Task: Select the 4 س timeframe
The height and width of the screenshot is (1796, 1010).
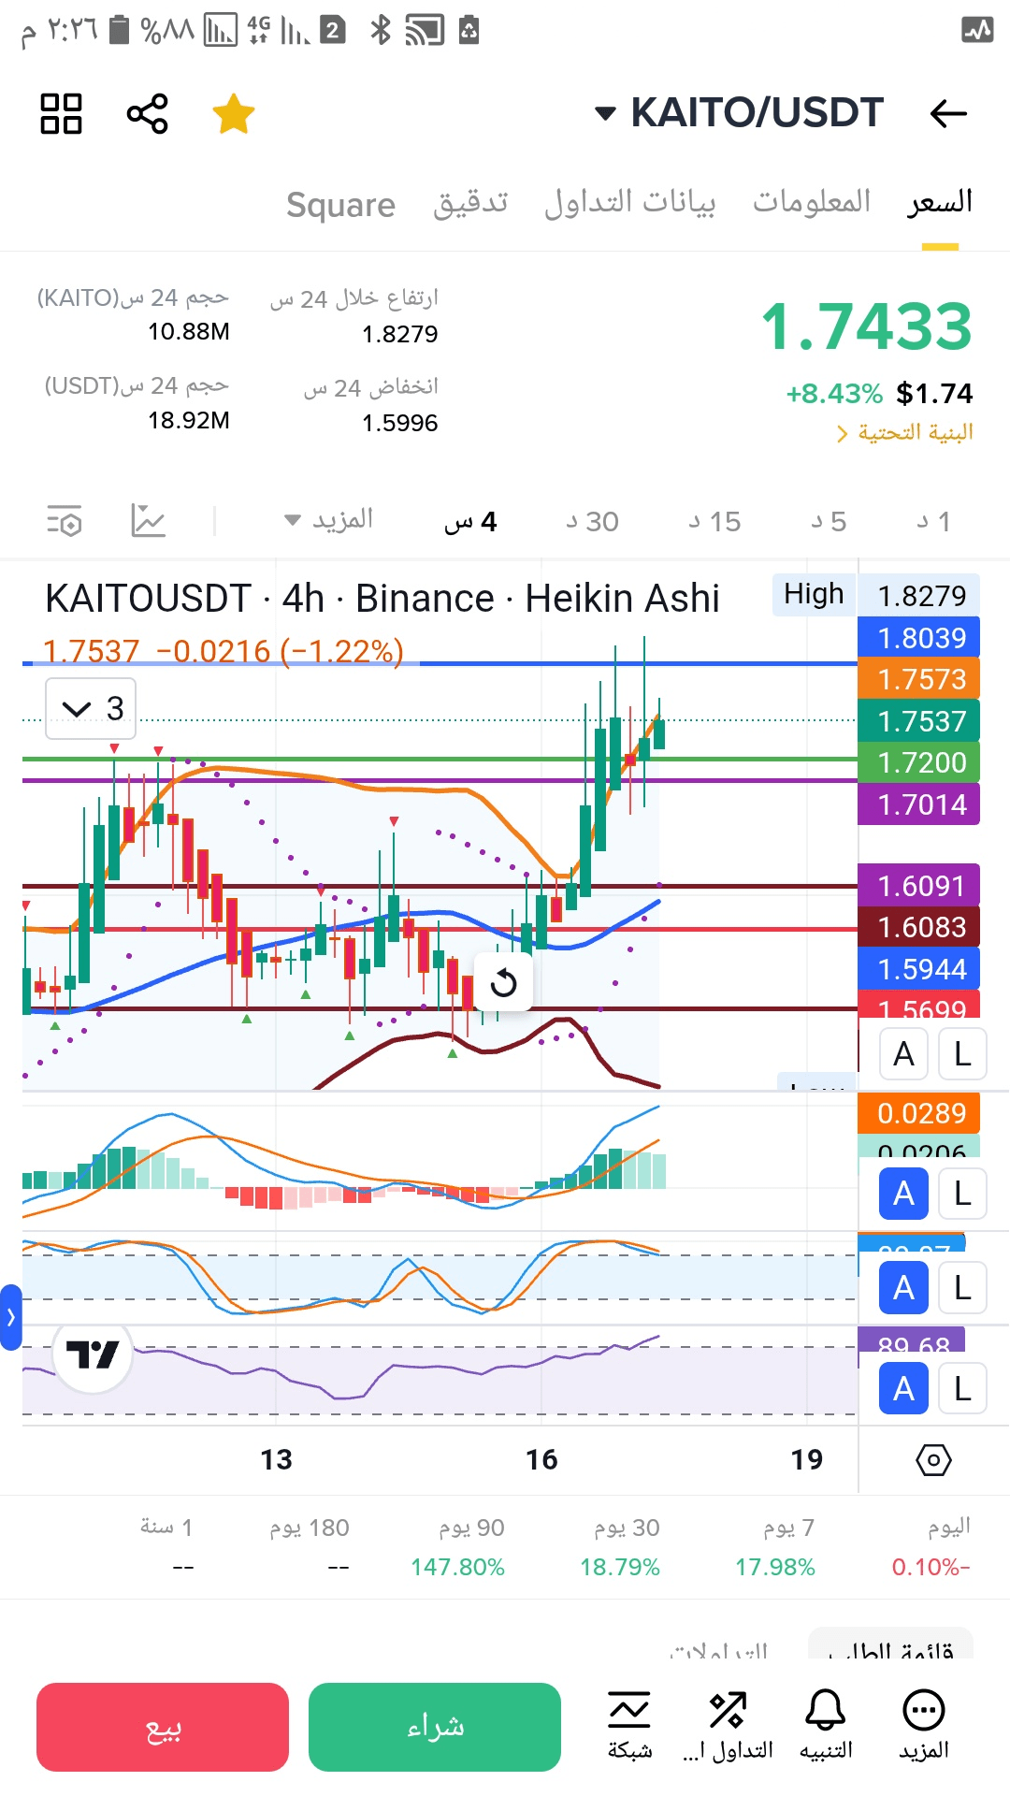Action: click(x=470, y=521)
